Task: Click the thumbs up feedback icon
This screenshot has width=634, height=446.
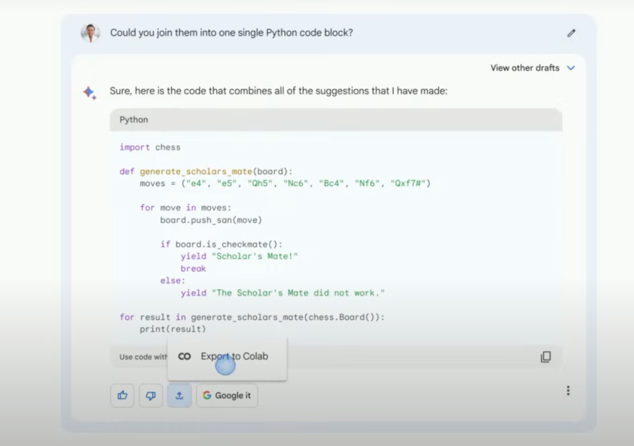Action: tap(122, 396)
